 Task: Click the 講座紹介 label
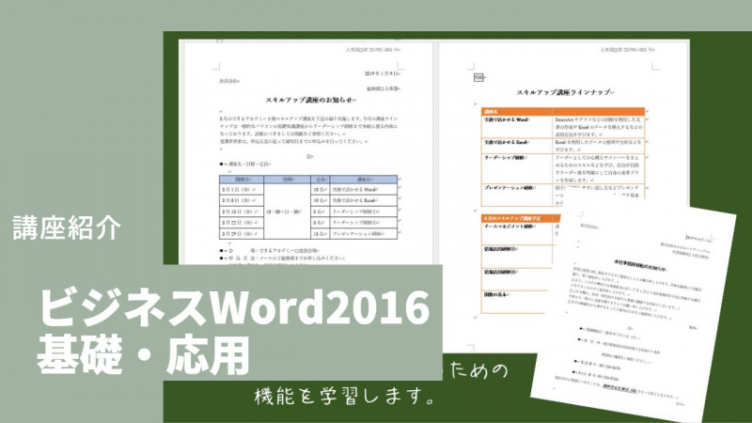(x=67, y=227)
